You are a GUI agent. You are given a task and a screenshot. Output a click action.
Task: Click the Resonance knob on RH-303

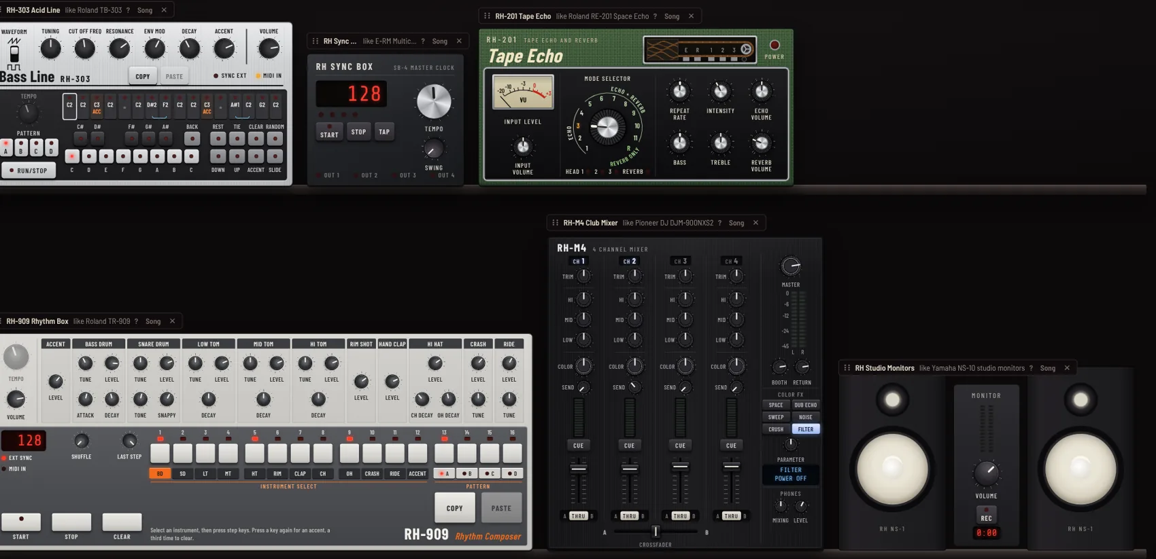120,48
